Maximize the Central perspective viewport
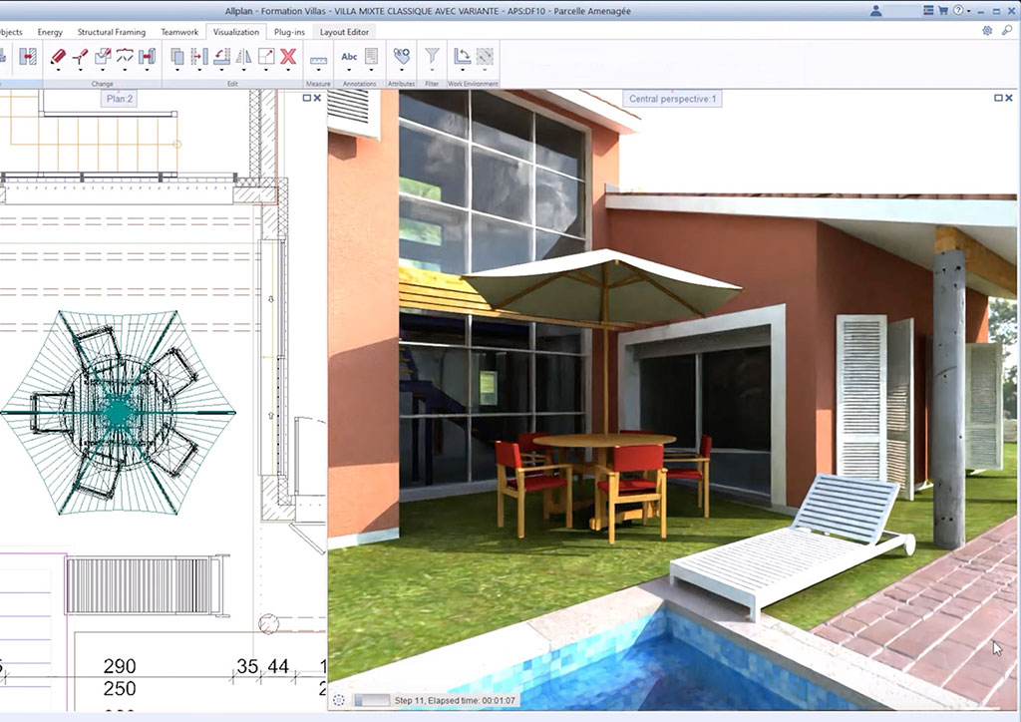 [999, 98]
